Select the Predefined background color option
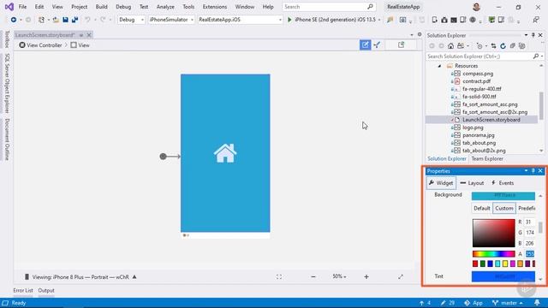Viewport: 548px width, 308px height. (527, 208)
